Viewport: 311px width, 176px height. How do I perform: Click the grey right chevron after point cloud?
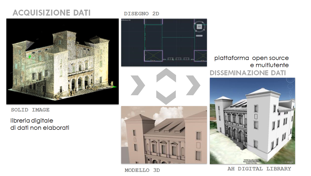(x=138, y=85)
